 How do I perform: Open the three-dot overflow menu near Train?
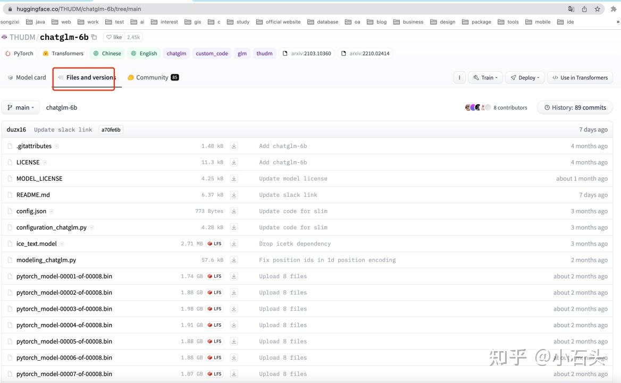coord(459,77)
